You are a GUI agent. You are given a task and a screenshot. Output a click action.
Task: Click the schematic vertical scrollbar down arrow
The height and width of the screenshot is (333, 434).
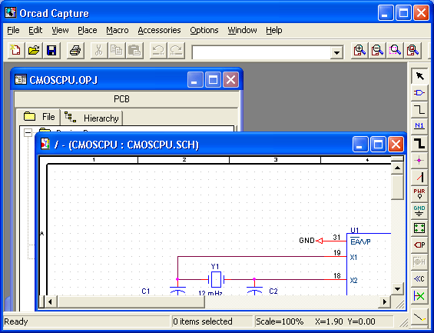click(x=397, y=289)
